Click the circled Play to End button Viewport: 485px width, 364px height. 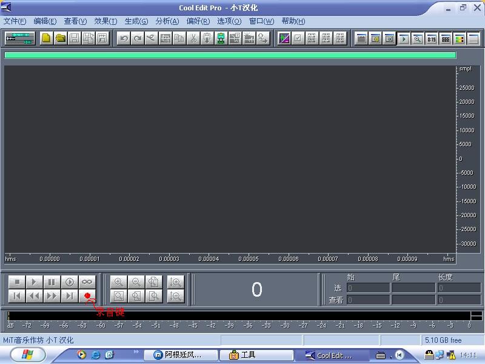click(70, 282)
